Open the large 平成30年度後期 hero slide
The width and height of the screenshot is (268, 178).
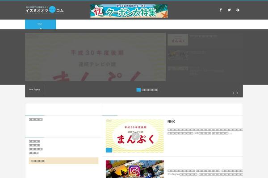pyautogui.click(x=96, y=57)
